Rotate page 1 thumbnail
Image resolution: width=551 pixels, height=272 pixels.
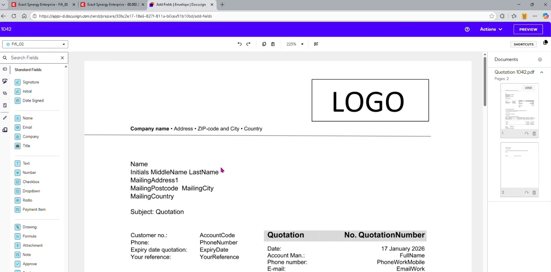(x=527, y=134)
